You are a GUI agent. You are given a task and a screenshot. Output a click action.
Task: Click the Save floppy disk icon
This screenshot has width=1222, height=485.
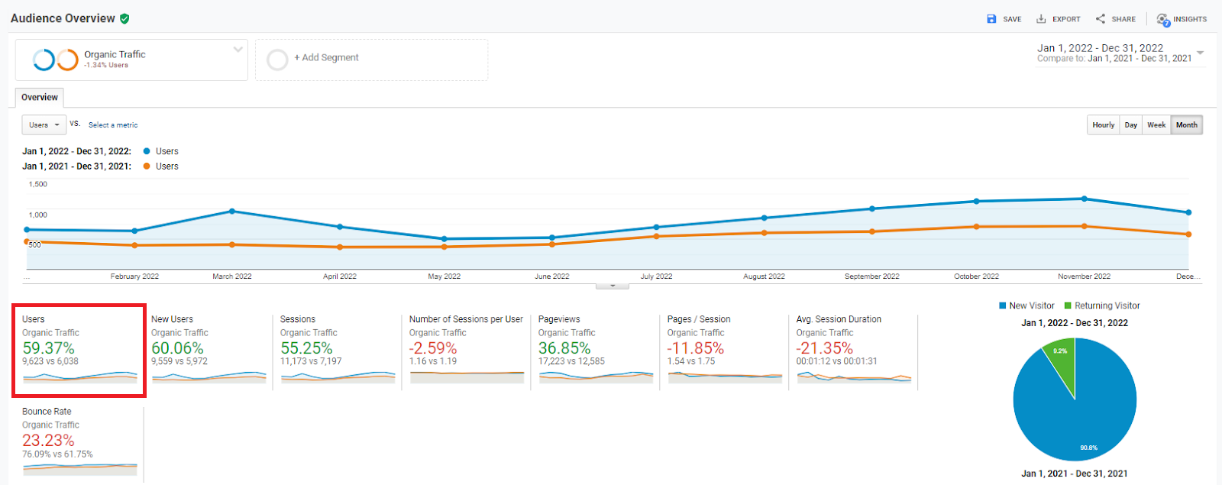991,19
